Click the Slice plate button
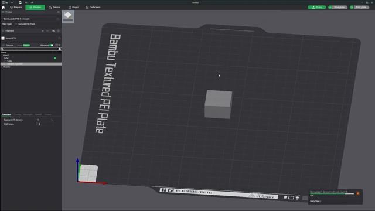Screen dimensions: 375x211 (339, 7)
